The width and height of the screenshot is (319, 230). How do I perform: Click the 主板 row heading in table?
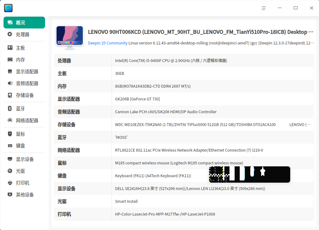pos(62,74)
